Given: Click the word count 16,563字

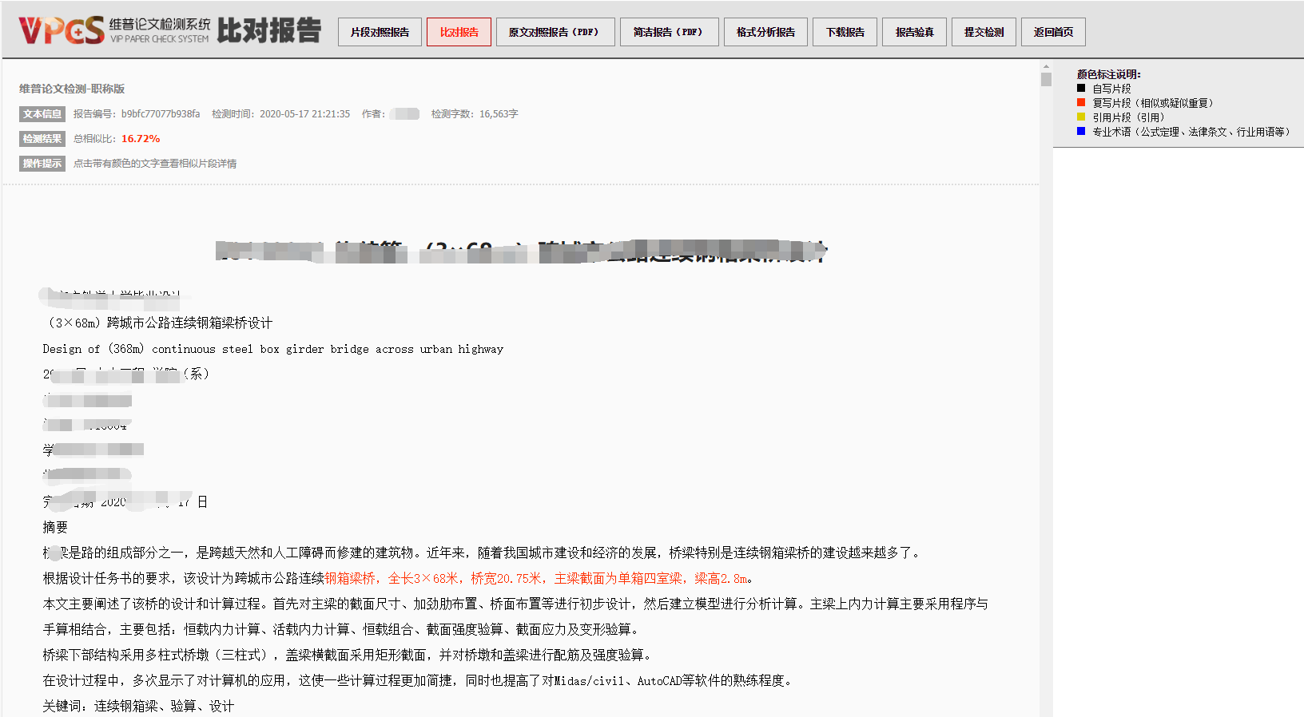Looking at the screenshot, I should pos(499,113).
